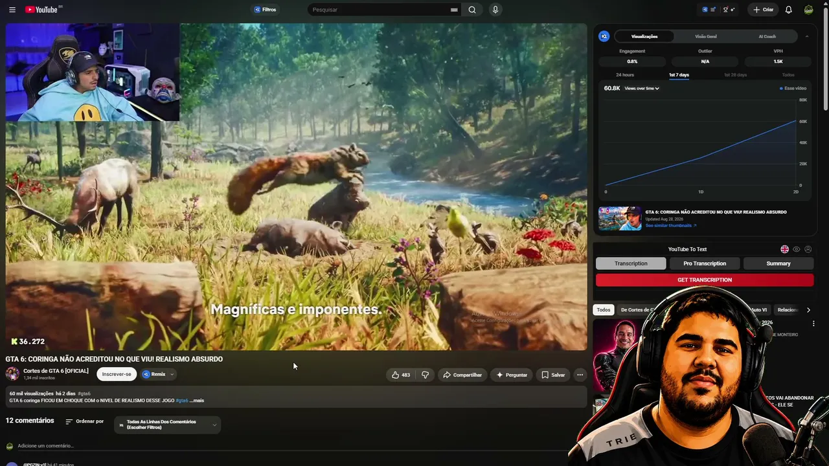Click the 12 comentários heading

coord(30,421)
